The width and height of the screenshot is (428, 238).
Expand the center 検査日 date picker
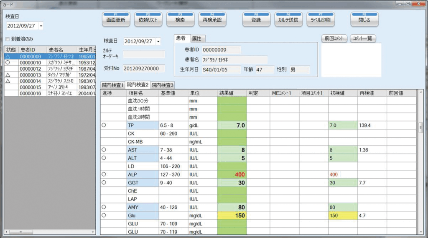pos(158,41)
